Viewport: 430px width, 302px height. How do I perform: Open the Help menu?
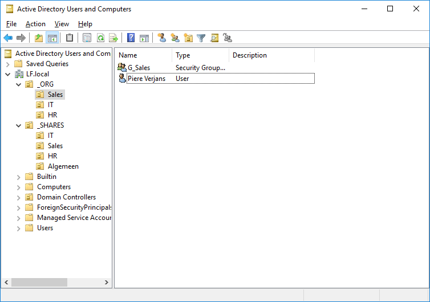(x=85, y=24)
